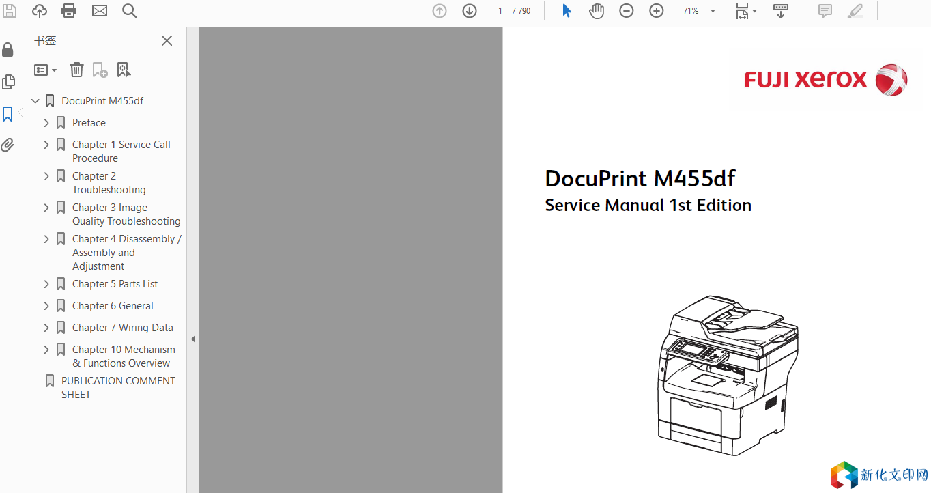
Task: Open bookmark options menu dropdown
Action: [45, 70]
